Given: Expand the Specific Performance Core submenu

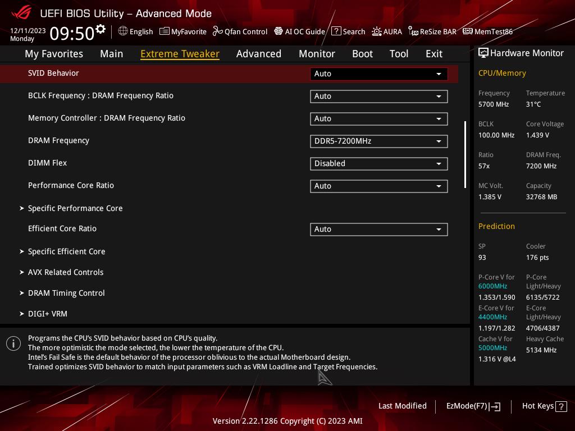Looking at the screenshot, I should pyautogui.click(x=75, y=208).
